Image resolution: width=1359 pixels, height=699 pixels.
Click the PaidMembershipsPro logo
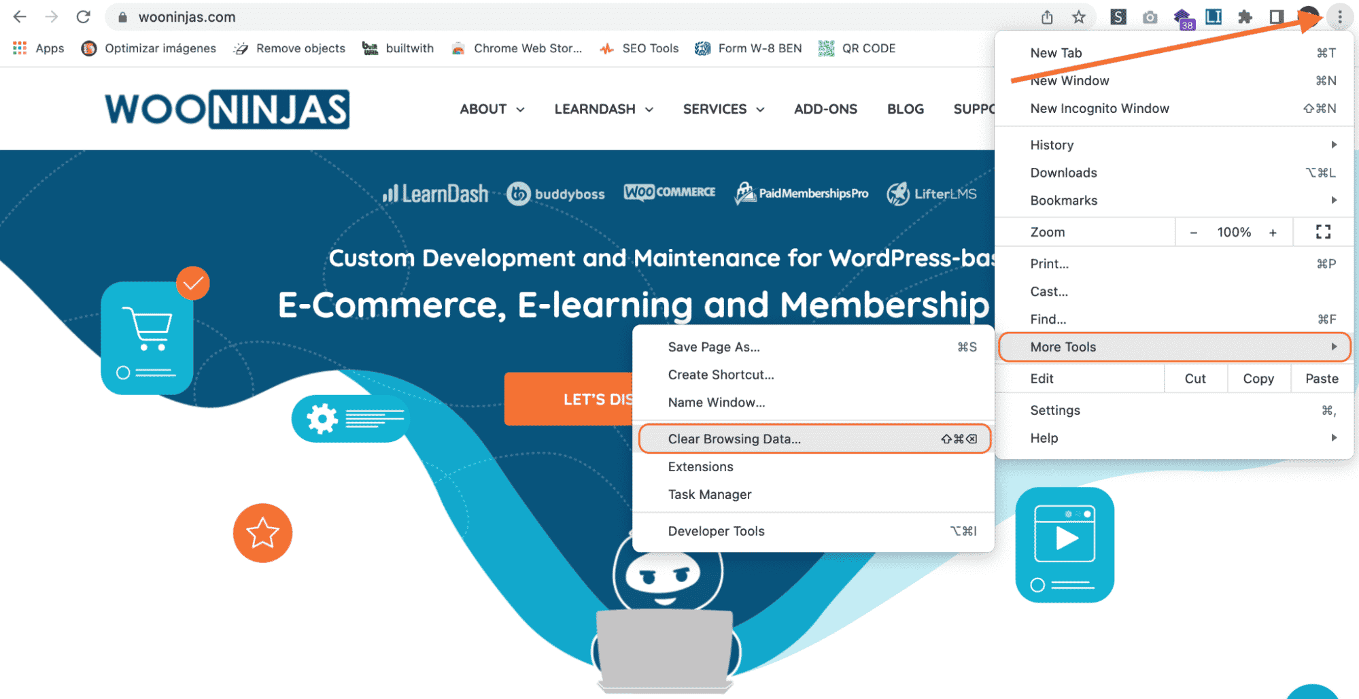[x=802, y=194]
